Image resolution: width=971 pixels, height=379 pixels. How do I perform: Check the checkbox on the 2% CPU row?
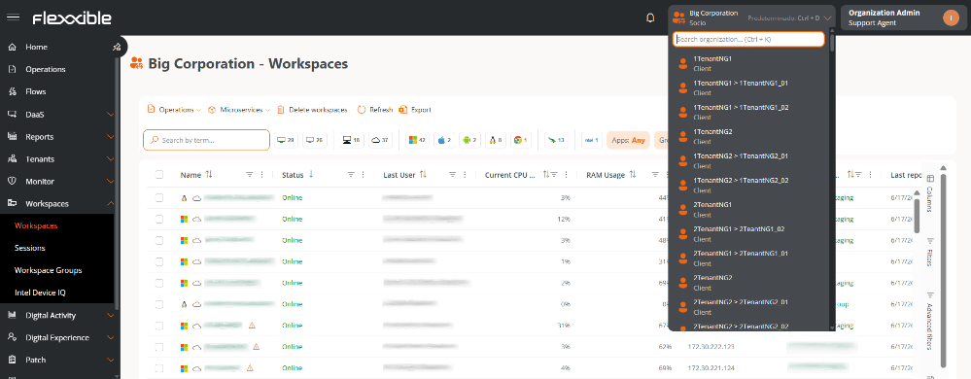[159, 283]
